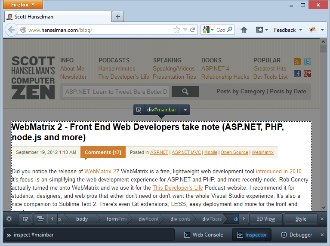Open the Web Console button
The image size is (330, 246).
(x=204, y=235)
